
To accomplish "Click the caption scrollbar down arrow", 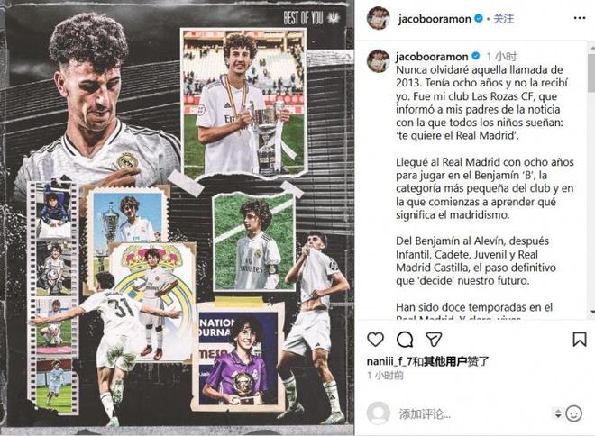I will 592,312.
